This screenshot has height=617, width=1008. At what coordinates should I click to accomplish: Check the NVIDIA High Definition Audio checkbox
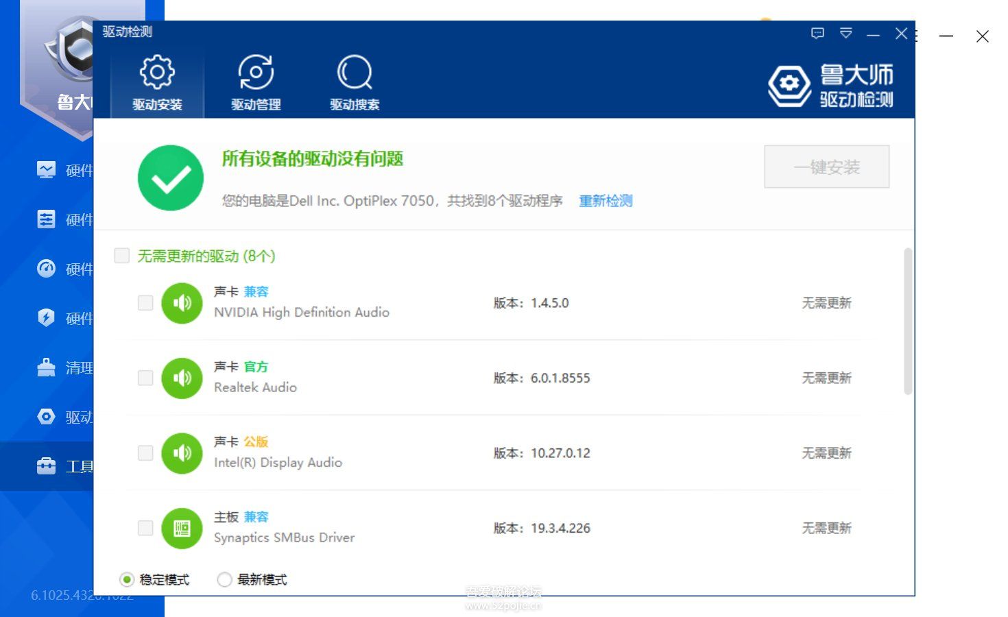point(145,302)
